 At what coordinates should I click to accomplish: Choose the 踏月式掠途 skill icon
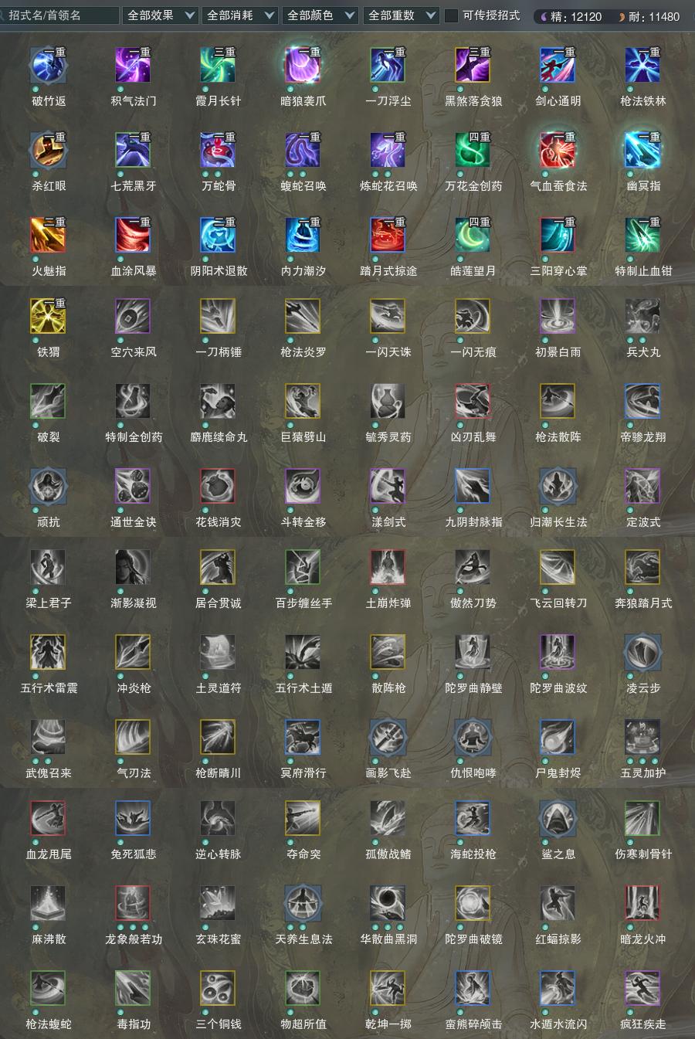[x=388, y=235]
